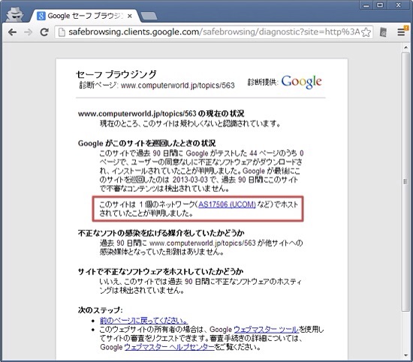Click the Google logo on the diagnostic page
This screenshot has height=362, width=413.
(x=302, y=82)
